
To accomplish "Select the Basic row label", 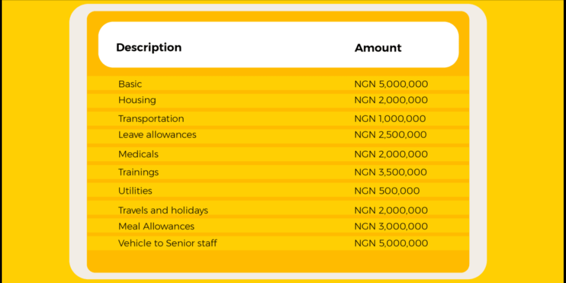I will click(x=130, y=84).
